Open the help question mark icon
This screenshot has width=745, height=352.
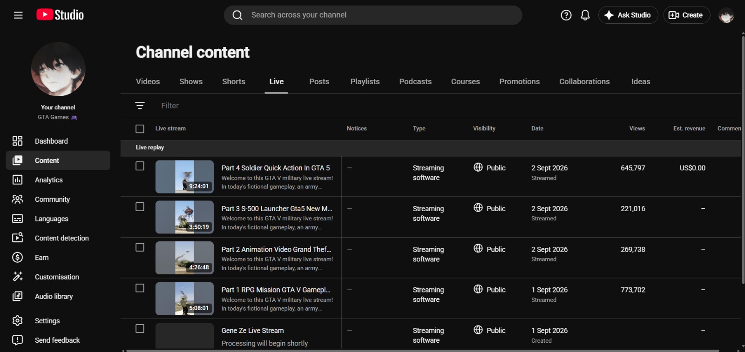coord(566,15)
